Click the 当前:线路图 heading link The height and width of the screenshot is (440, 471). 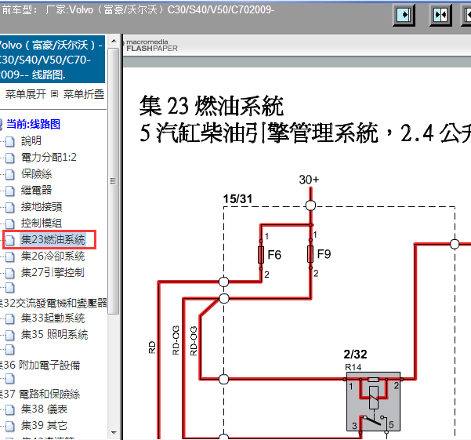point(33,124)
